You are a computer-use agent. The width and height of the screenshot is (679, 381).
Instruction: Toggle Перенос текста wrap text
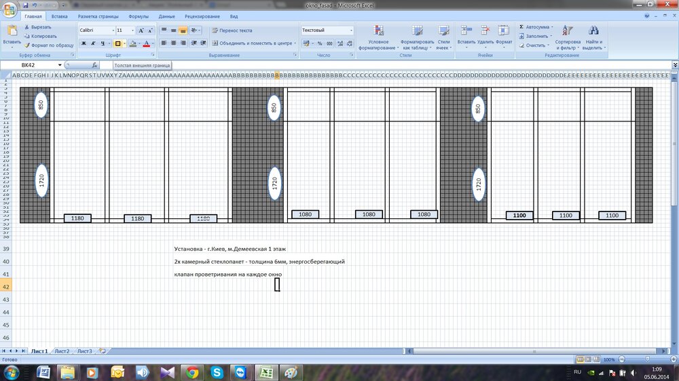click(x=232, y=31)
